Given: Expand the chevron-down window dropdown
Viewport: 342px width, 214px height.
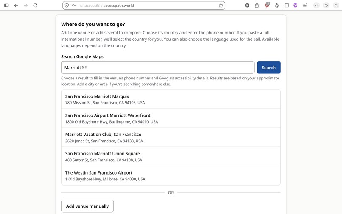Looking at the screenshot, I should point(316,6).
